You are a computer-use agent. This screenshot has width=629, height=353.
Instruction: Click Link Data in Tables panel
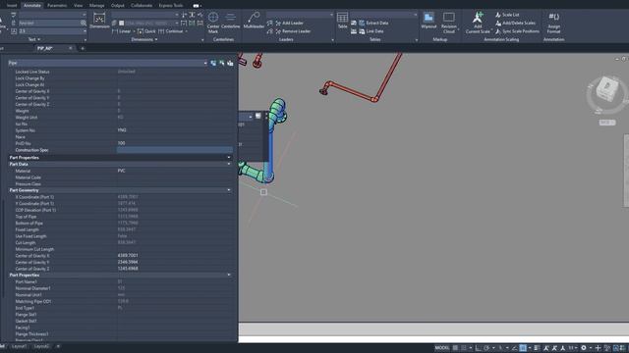pos(372,31)
